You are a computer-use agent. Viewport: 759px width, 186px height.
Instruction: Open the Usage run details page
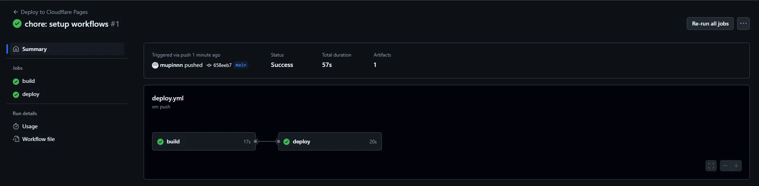[x=30, y=126]
